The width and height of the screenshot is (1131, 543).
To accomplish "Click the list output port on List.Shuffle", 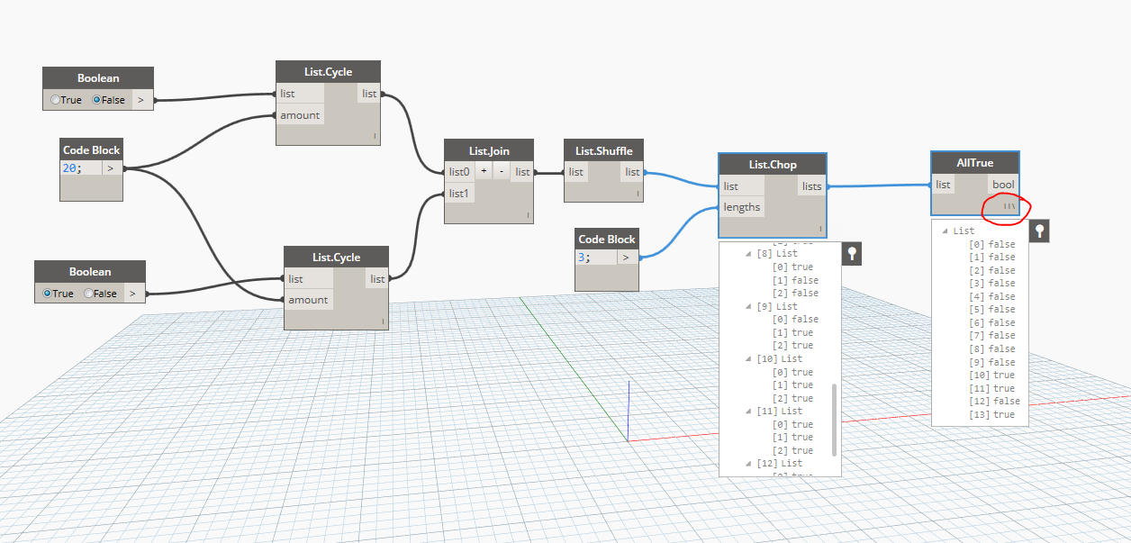I will coord(633,172).
